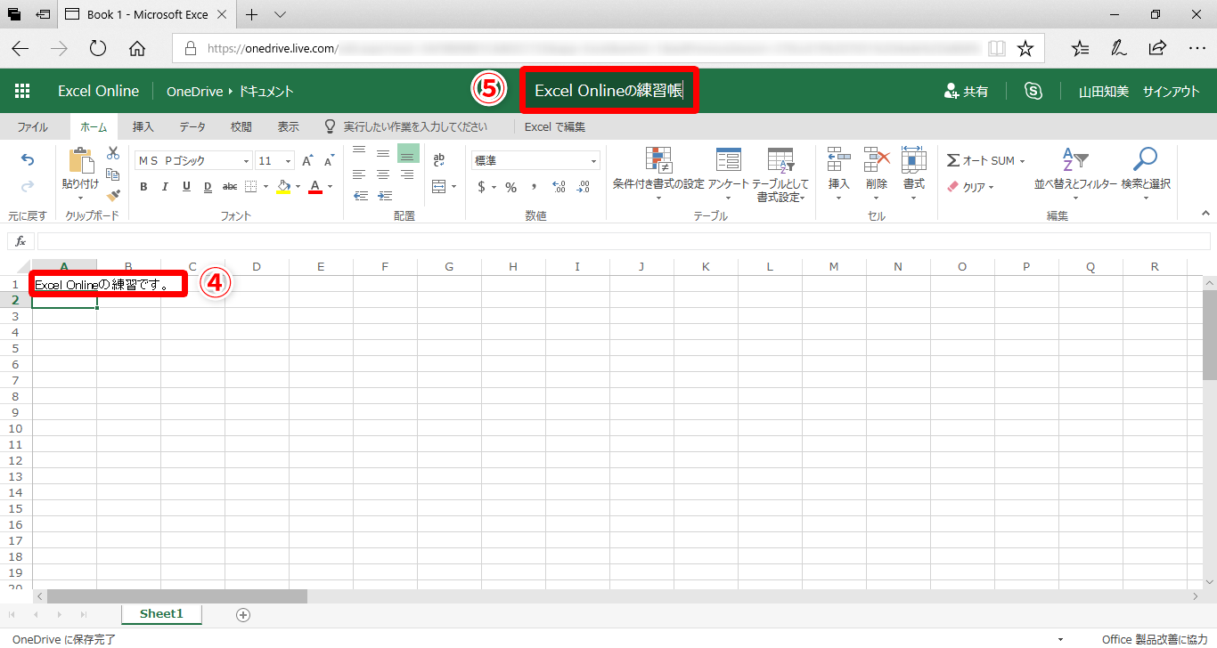
Task: Go to the ドキュメント folder link
Action: (265, 92)
